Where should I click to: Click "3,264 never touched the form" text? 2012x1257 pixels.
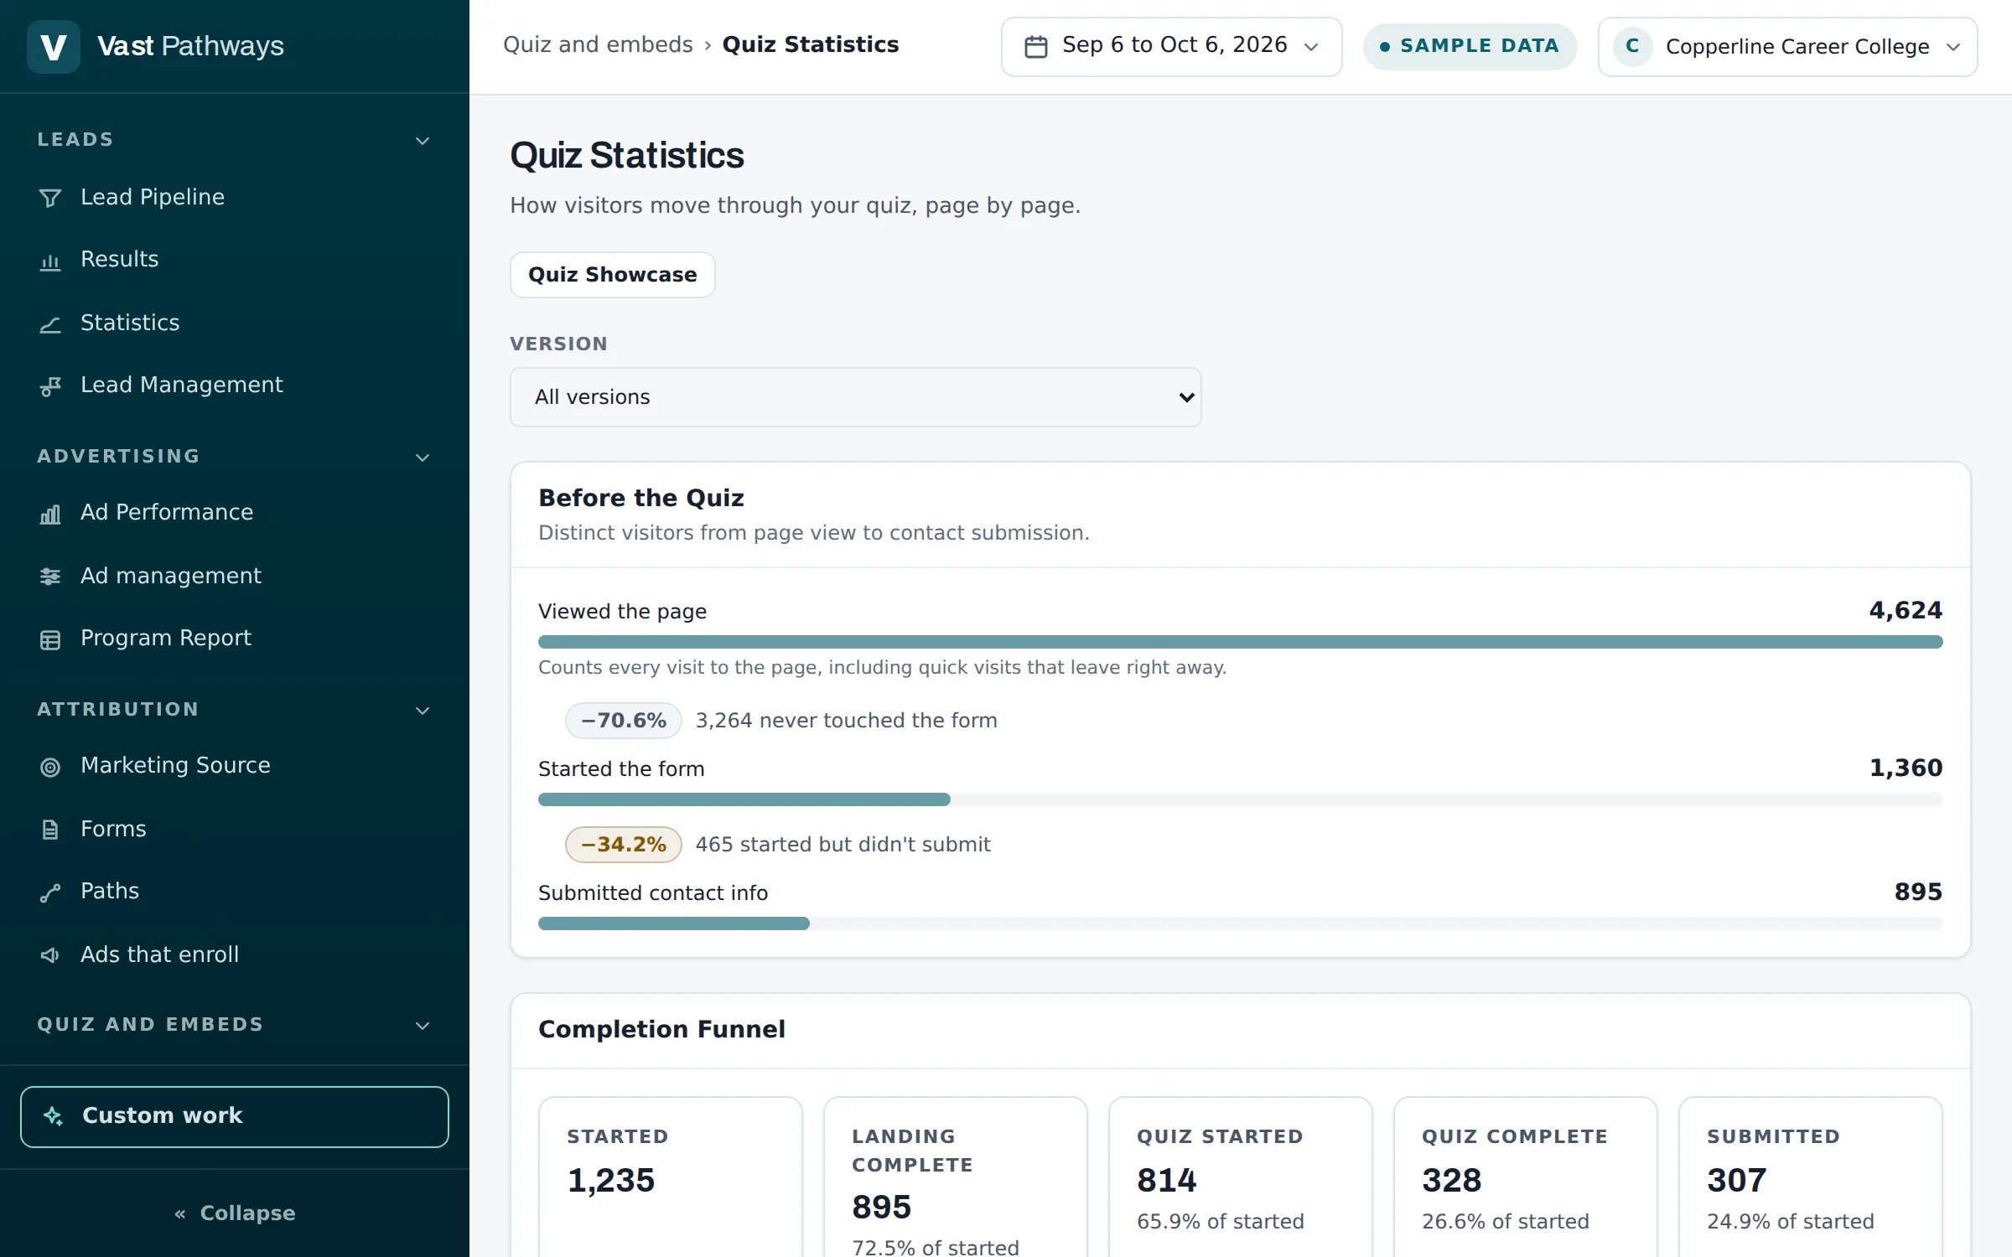click(847, 721)
